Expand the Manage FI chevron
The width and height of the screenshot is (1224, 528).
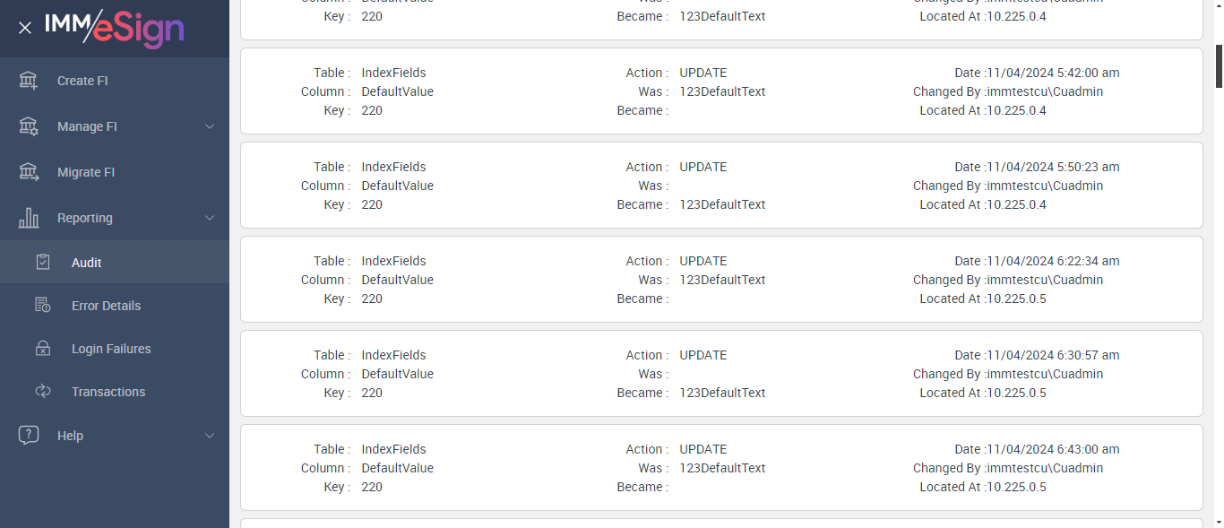point(210,126)
